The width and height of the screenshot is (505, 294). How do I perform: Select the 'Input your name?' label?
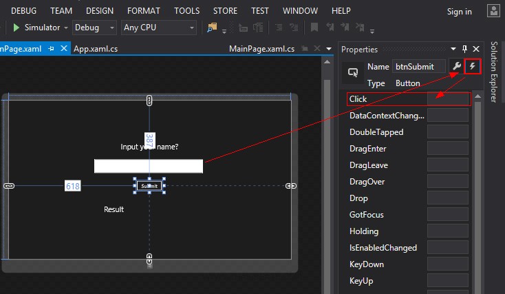149,147
